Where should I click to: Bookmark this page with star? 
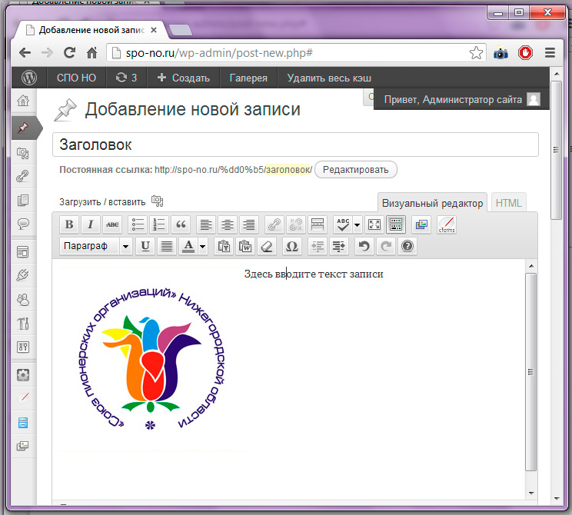476,53
